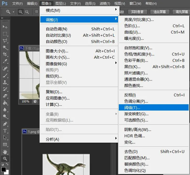
Task: Click 填充屏幕 button
Action: click(181, 12)
